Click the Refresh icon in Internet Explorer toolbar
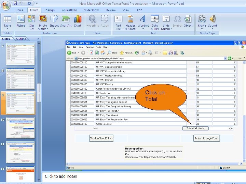The height and width of the screenshot is (184, 246). click(x=97, y=53)
